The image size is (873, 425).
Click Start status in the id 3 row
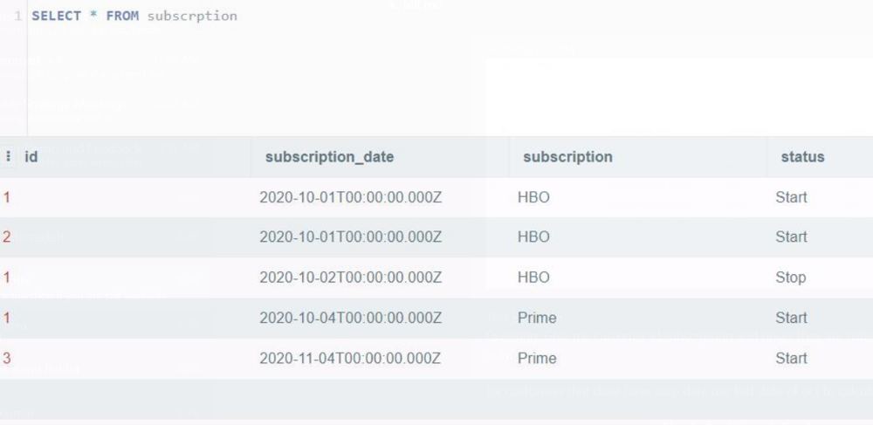coord(791,358)
